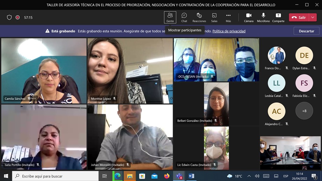
Task: Click the Windows Start button
Action: pos(6,176)
